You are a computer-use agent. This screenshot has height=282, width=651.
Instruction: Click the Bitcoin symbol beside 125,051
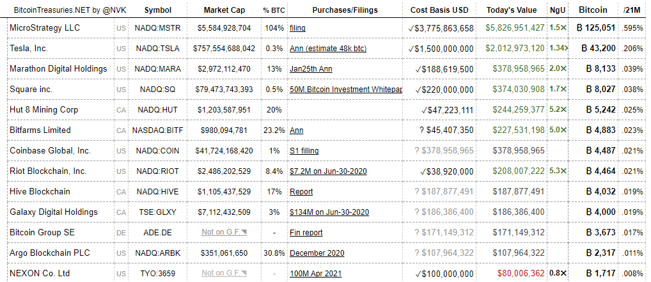coord(579,28)
